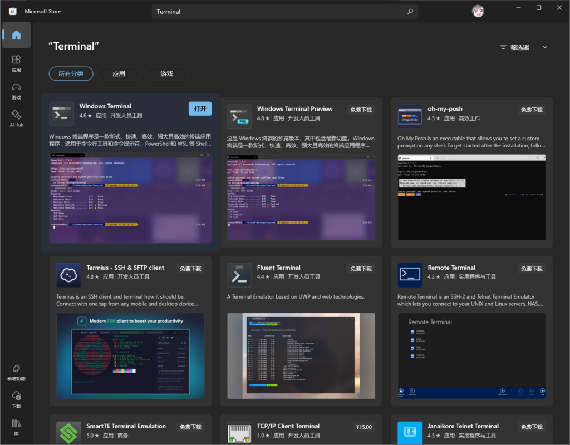Click 免费下载 for Remote Terminal

[x=532, y=269]
